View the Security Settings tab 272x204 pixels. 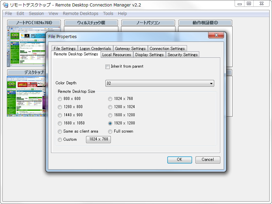(x=182, y=54)
